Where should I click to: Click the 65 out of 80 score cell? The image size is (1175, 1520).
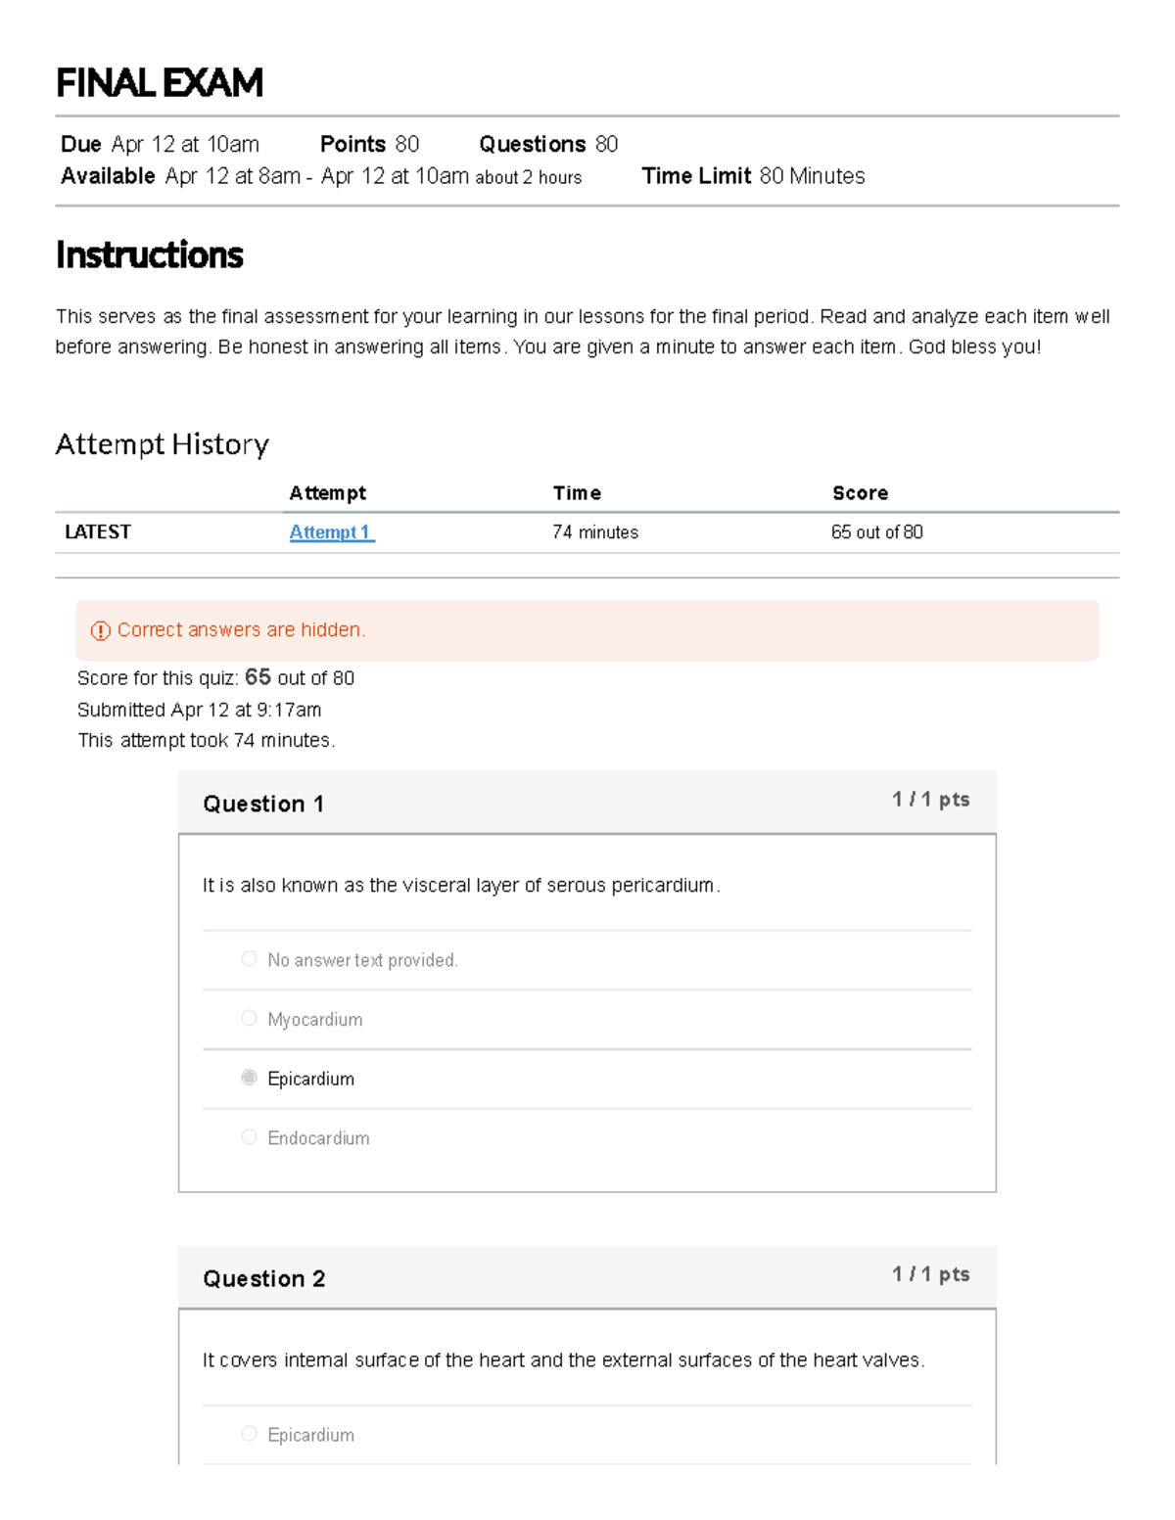(x=877, y=532)
